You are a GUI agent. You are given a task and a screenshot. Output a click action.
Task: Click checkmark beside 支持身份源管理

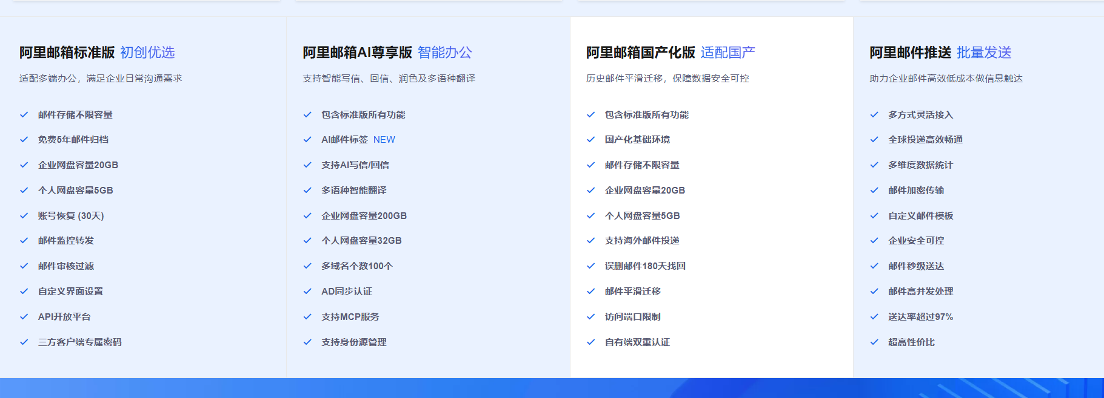307,342
